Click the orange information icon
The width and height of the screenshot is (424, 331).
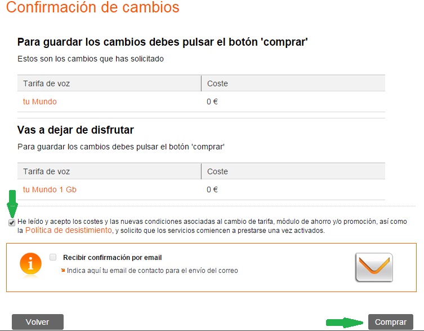coord(30,265)
